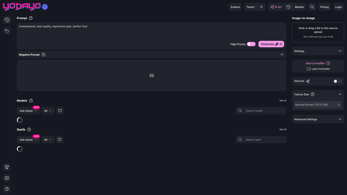Click the trophy icon in the left sidebar

7,167
